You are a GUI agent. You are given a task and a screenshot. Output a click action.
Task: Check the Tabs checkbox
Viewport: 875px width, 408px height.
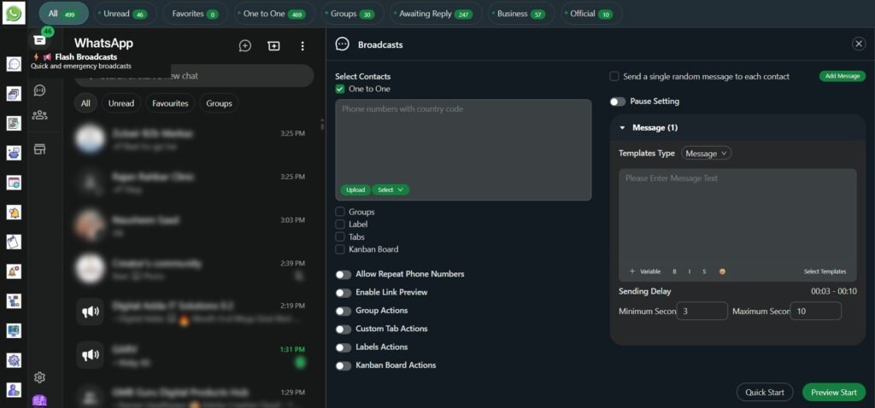(340, 237)
